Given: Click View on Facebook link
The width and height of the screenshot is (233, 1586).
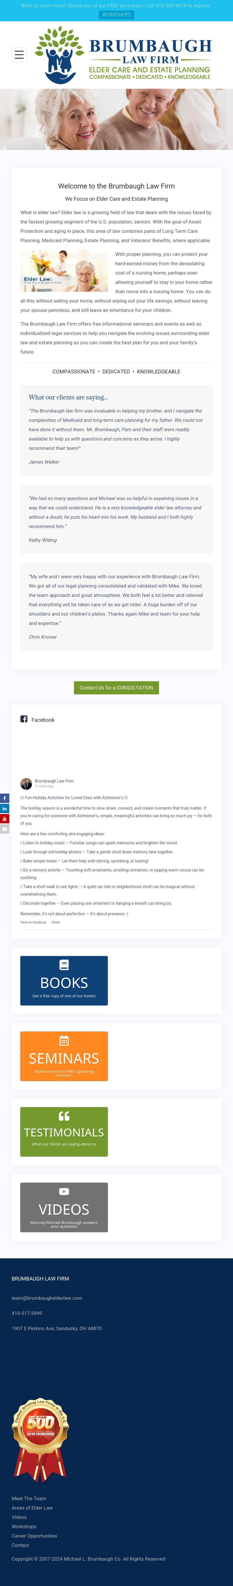Looking at the screenshot, I should 33,922.
